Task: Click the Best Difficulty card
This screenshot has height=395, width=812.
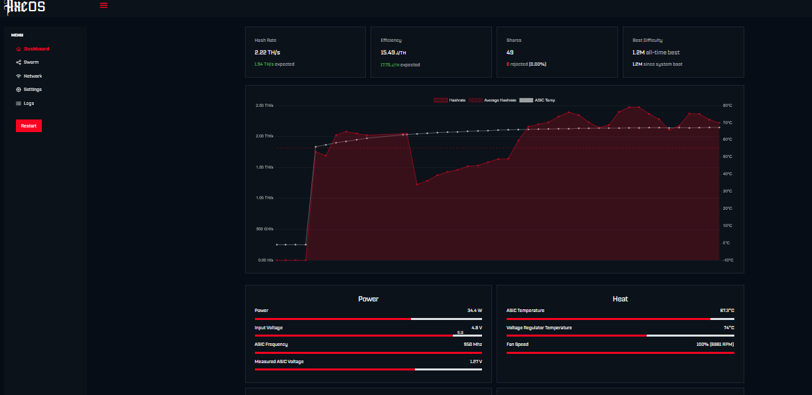Action: 683,52
